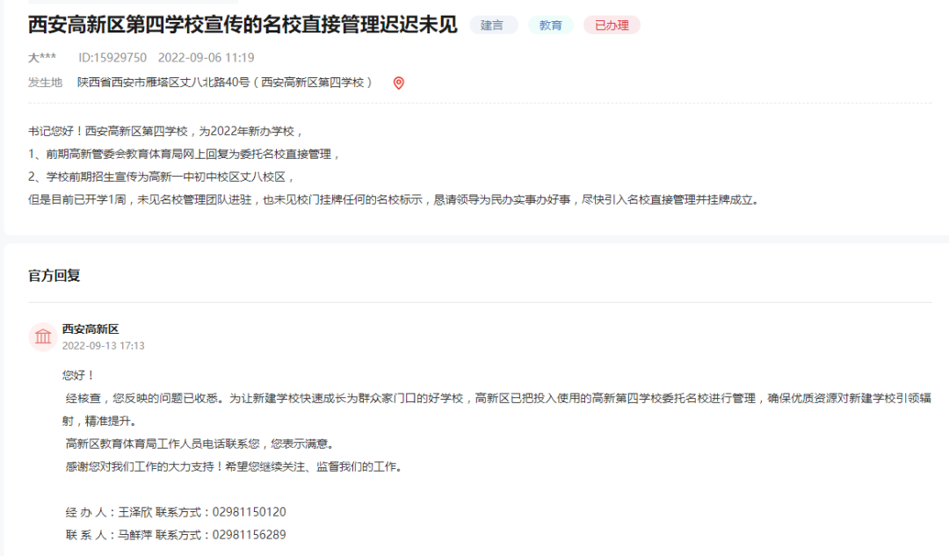Click the 已办理 status tag

(612, 25)
